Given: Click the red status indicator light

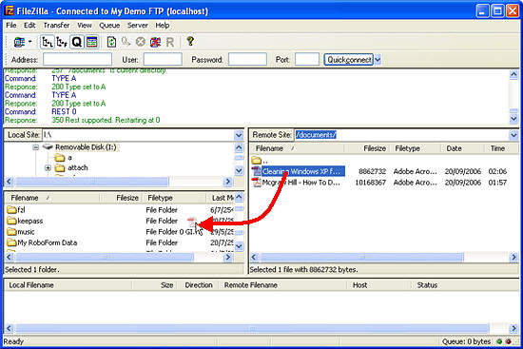Looking at the screenshot, I should [509, 341].
